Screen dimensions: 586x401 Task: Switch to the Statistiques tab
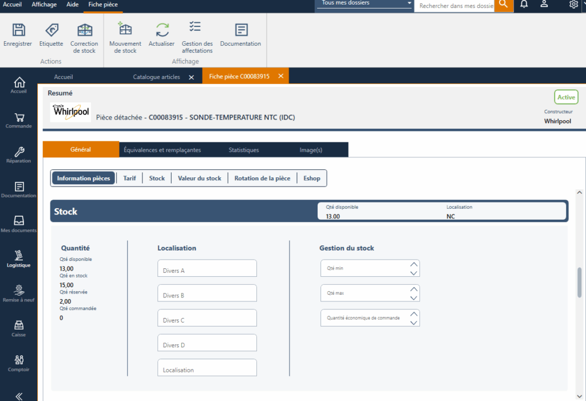[244, 150]
